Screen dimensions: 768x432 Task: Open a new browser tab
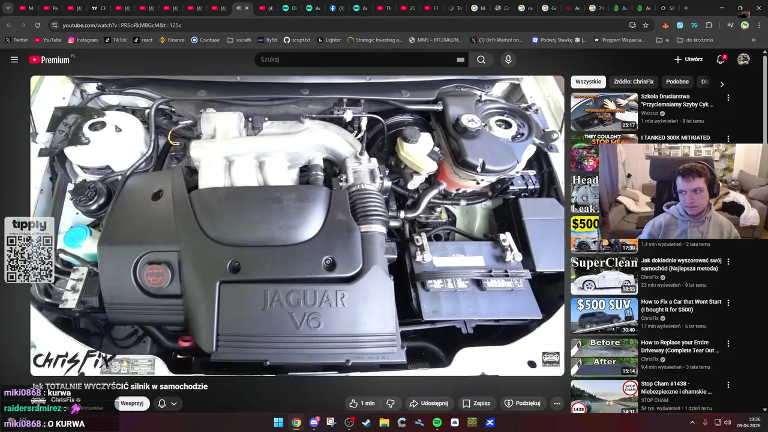tap(686, 8)
